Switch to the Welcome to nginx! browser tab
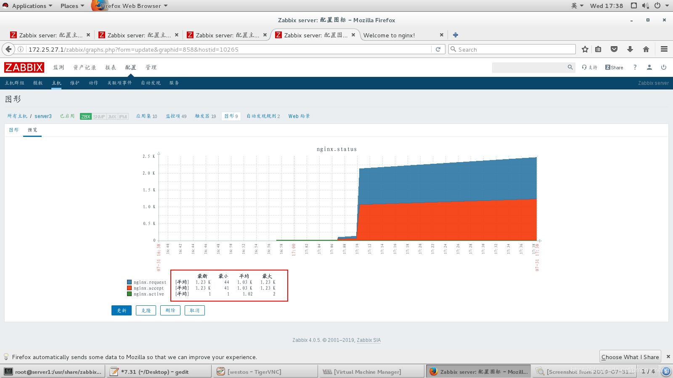This screenshot has width=673, height=378. tap(389, 35)
